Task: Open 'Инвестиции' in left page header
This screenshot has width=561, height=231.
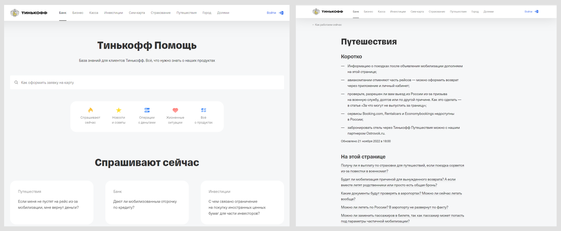Action: (x=114, y=13)
